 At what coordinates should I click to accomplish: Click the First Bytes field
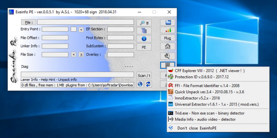pyautogui.click(x=121, y=38)
